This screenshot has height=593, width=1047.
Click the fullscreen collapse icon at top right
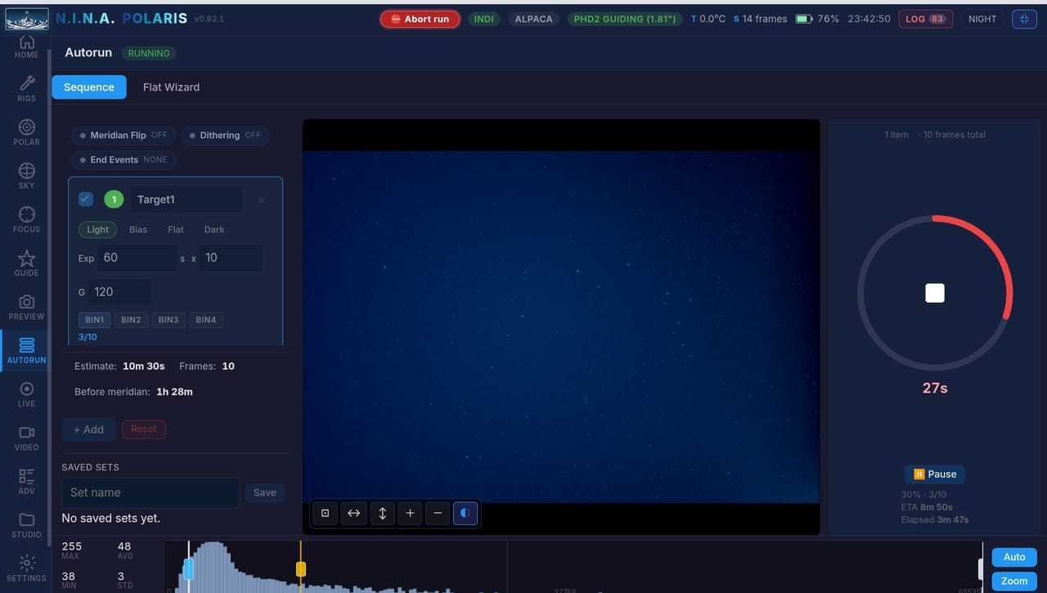tap(1024, 19)
